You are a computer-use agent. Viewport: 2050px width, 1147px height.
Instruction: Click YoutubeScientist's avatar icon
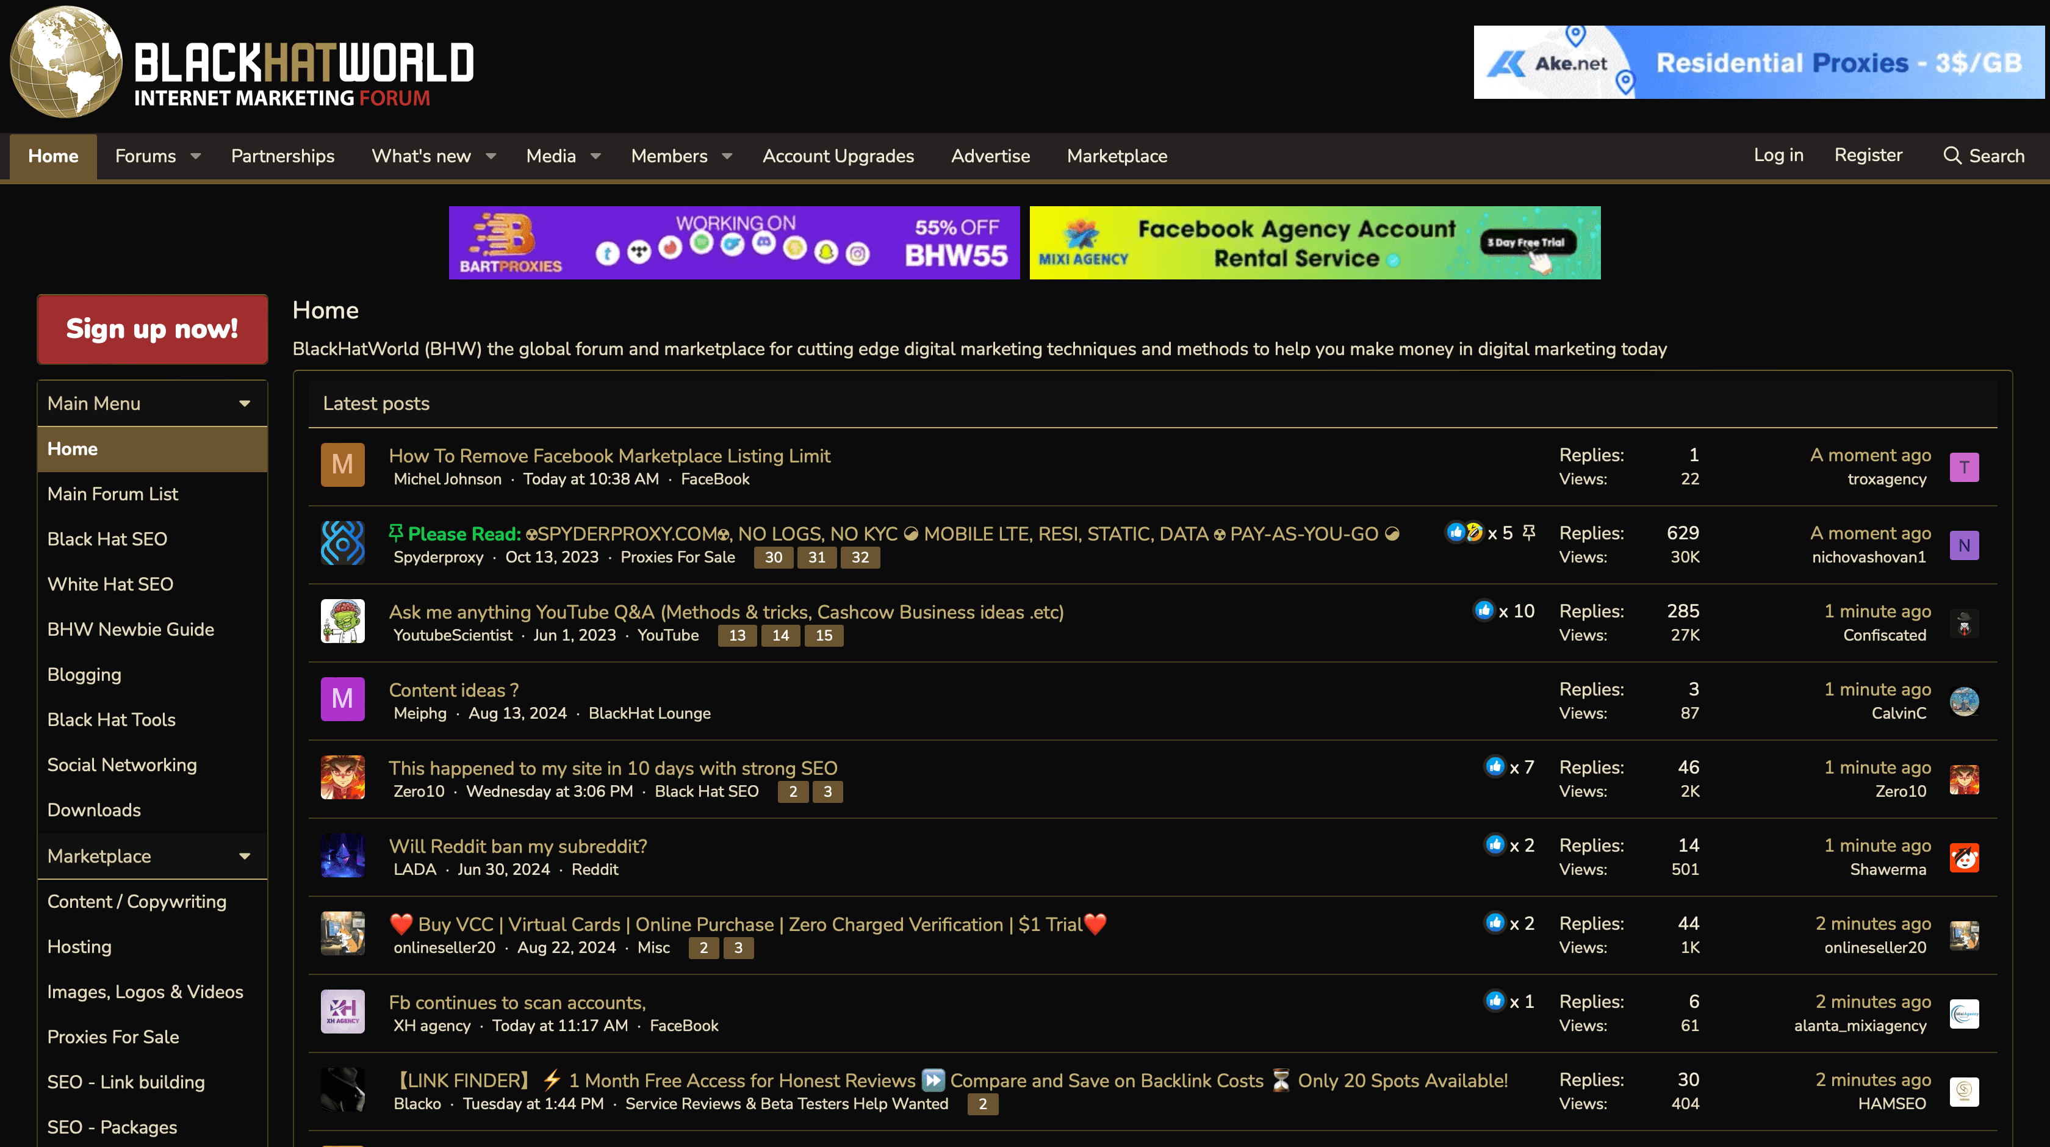pyautogui.click(x=342, y=621)
